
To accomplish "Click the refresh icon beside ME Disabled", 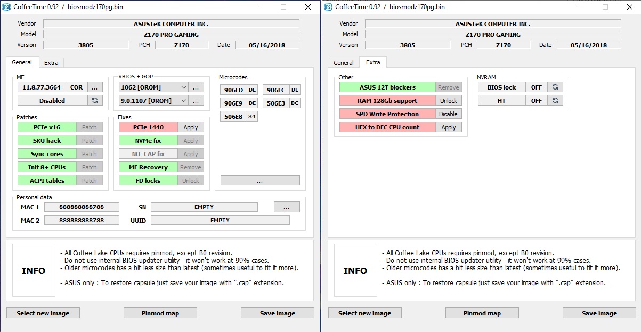I will pyautogui.click(x=94, y=100).
